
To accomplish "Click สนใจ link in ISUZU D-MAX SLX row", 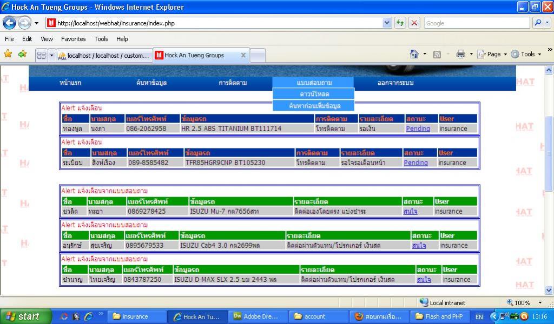I will [424, 280].
